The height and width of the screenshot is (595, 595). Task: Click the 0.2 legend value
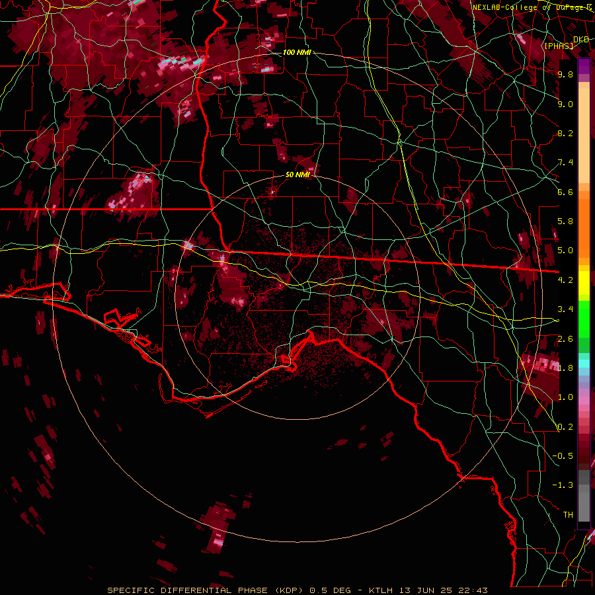565,427
